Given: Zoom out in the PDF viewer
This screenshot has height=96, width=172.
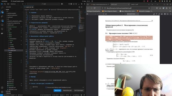Looking at the screenshot, I should [x=122, y=14].
